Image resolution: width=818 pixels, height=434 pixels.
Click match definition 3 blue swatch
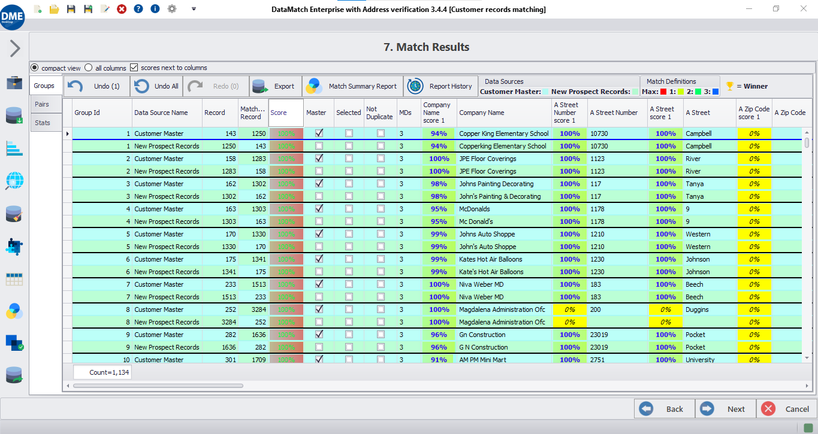tap(716, 92)
